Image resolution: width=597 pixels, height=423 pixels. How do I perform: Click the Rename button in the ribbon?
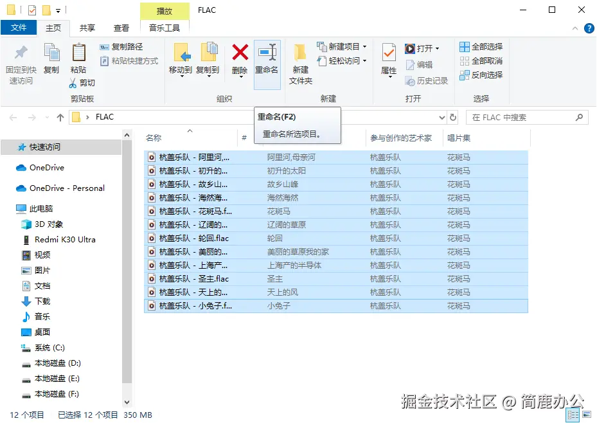coord(267,64)
